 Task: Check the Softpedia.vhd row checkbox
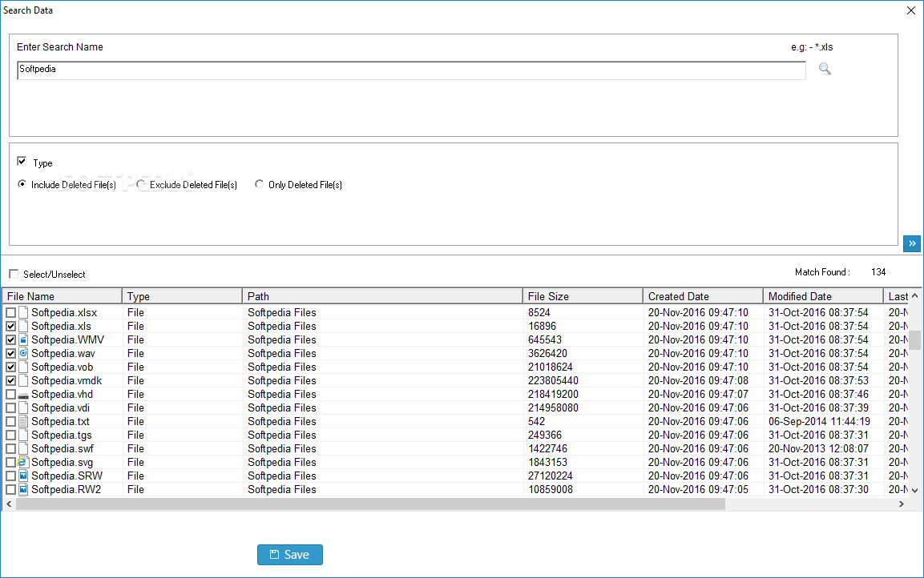click(x=10, y=395)
